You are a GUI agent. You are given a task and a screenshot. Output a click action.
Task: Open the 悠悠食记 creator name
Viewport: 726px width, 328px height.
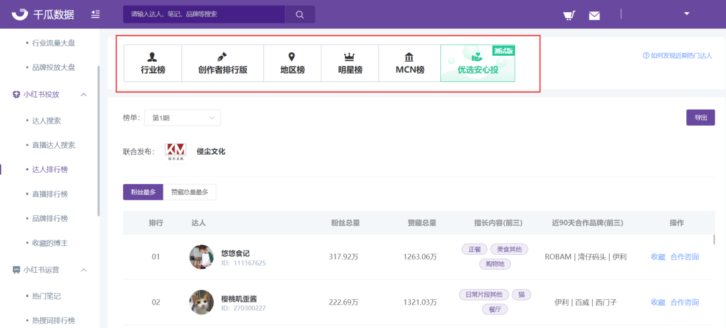[235, 253]
